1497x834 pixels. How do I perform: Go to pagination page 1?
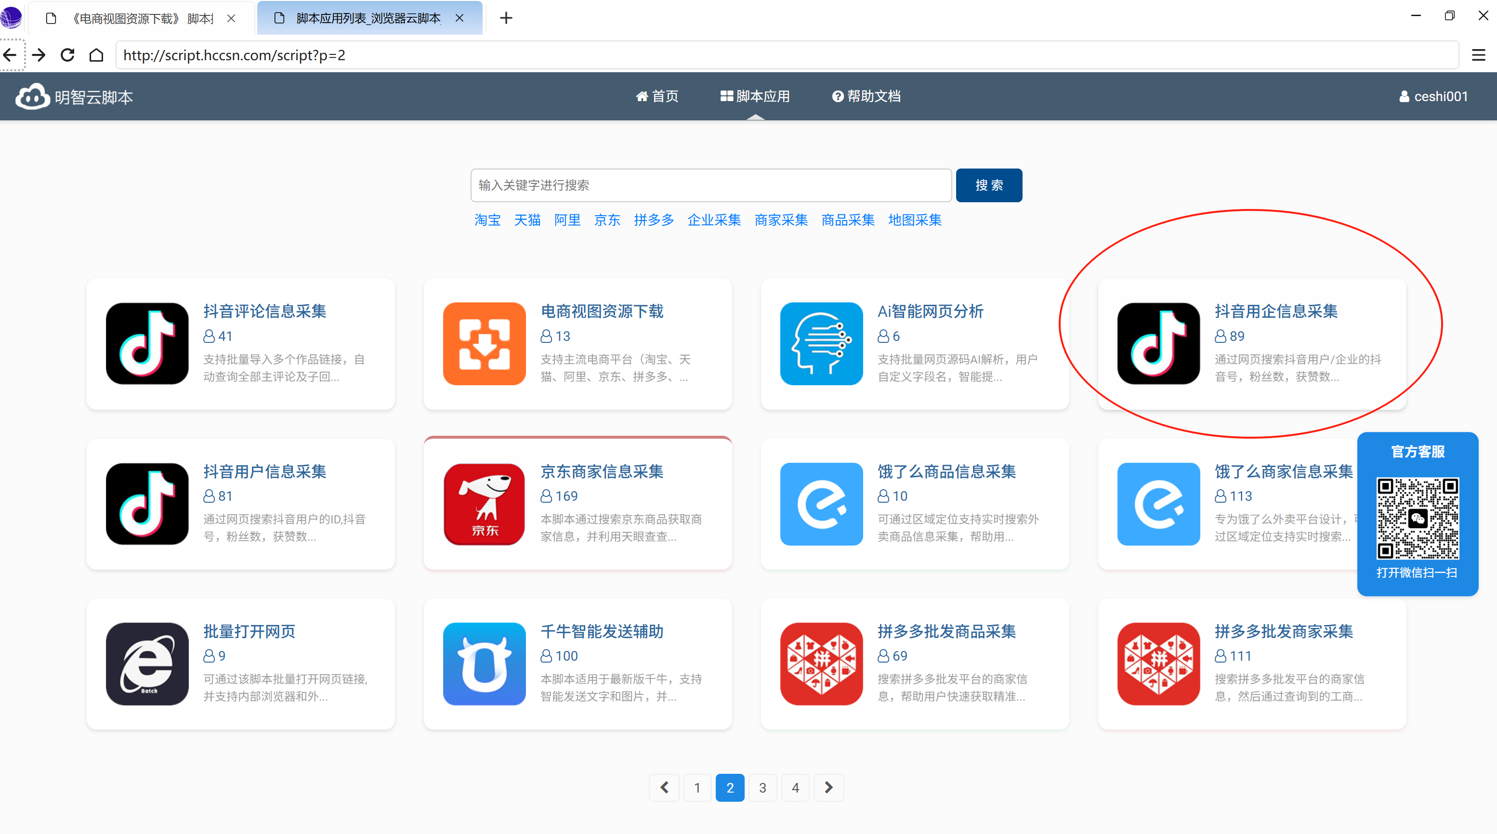click(x=697, y=788)
